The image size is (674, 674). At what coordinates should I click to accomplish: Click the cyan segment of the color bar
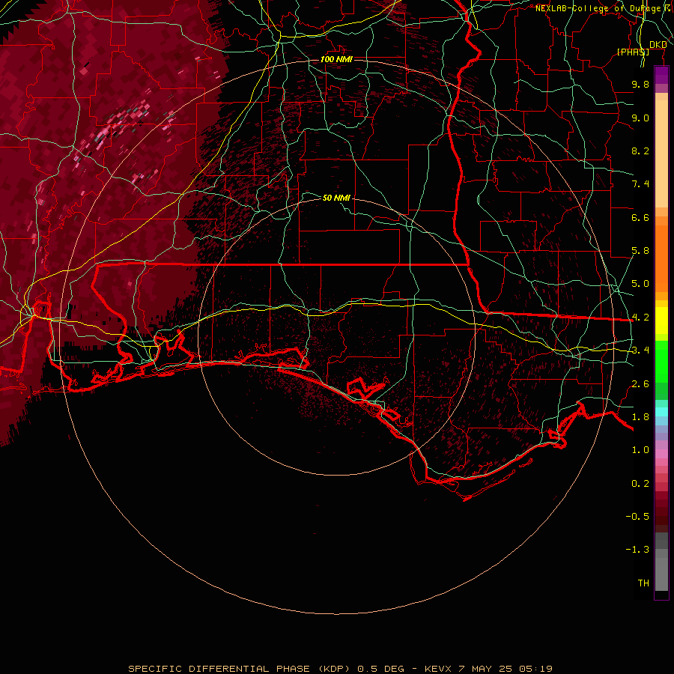tap(661, 412)
